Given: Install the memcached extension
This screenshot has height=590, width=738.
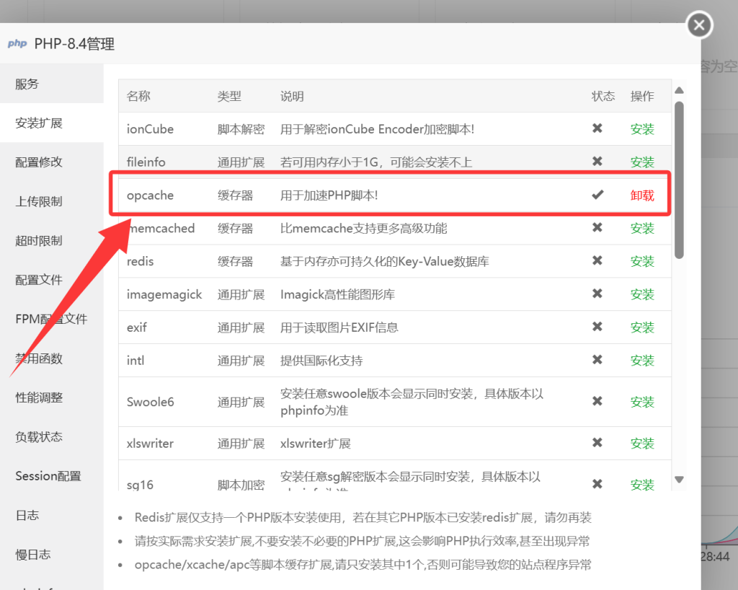Looking at the screenshot, I should pyautogui.click(x=642, y=229).
